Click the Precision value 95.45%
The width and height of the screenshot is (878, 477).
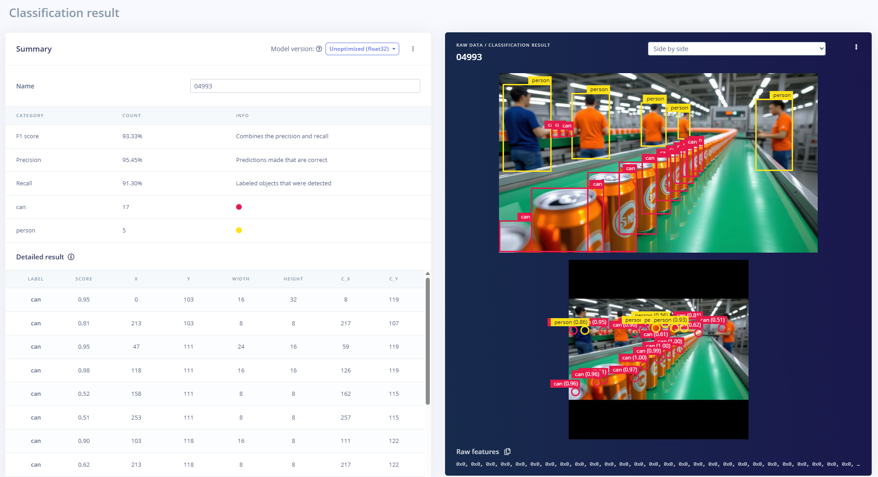[x=132, y=160]
